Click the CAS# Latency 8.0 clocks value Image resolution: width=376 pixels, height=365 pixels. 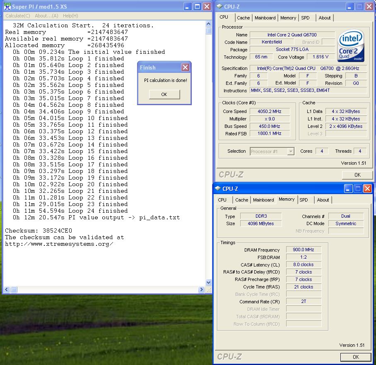pyautogui.click(x=304, y=264)
